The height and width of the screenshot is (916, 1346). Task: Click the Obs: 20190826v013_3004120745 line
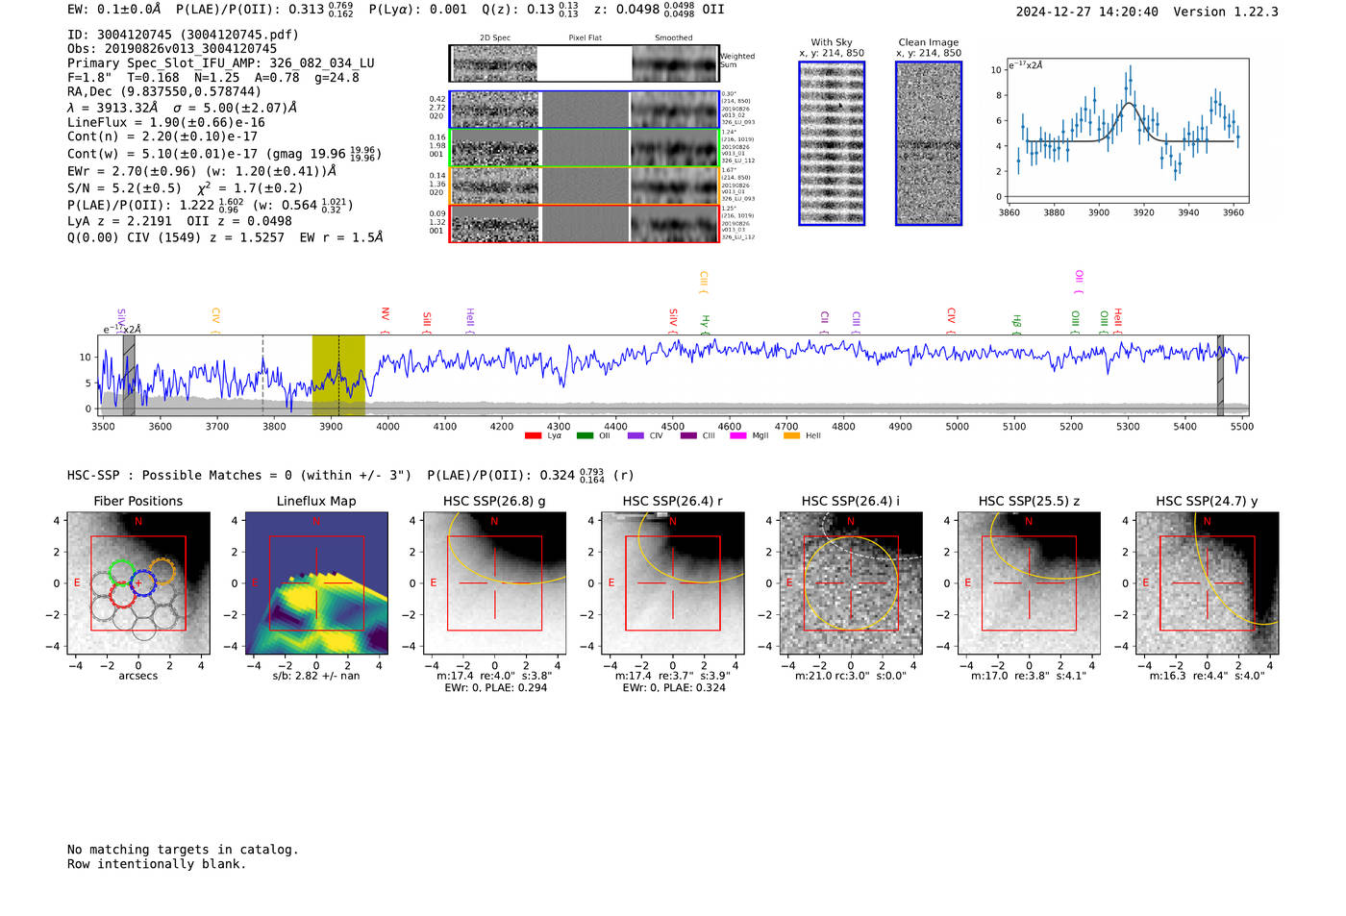172,49
